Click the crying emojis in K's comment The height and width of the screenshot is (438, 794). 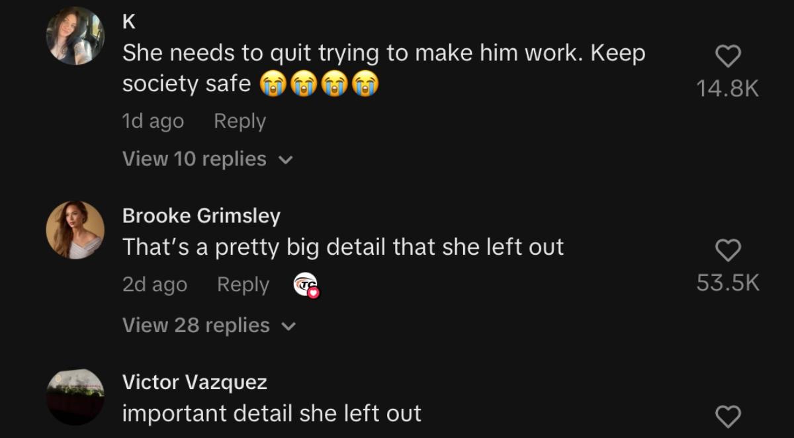[320, 85]
